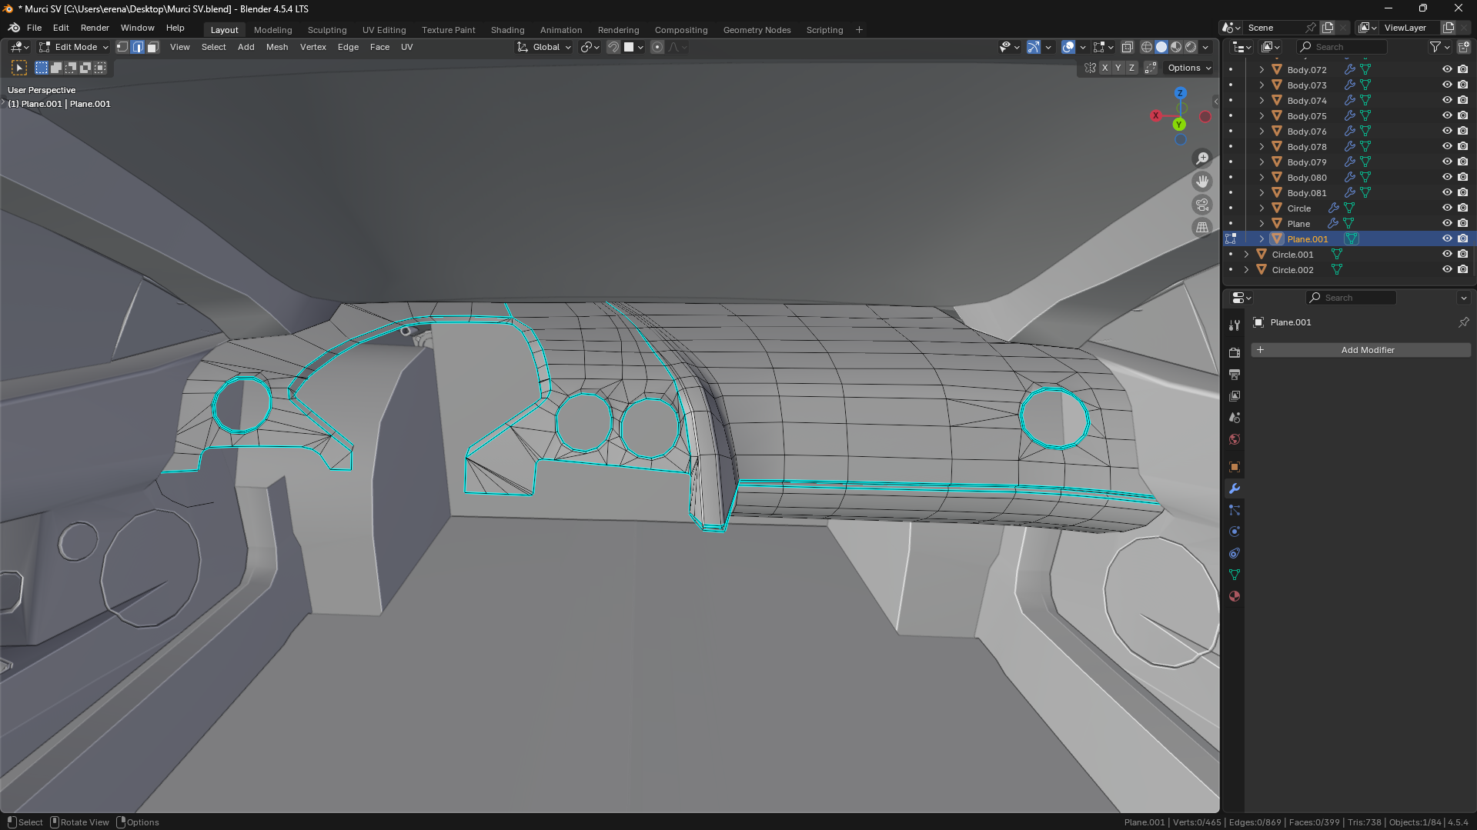
Task: Switch to the Shading workspace tab
Action: tap(507, 30)
